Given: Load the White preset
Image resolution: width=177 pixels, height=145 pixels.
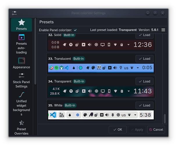Looking at the screenshot, I should tap(144, 105).
